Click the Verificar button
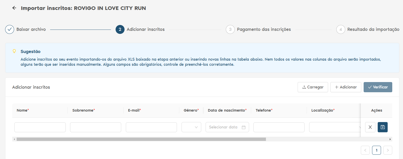 pyautogui.click(x=378, y=87)
